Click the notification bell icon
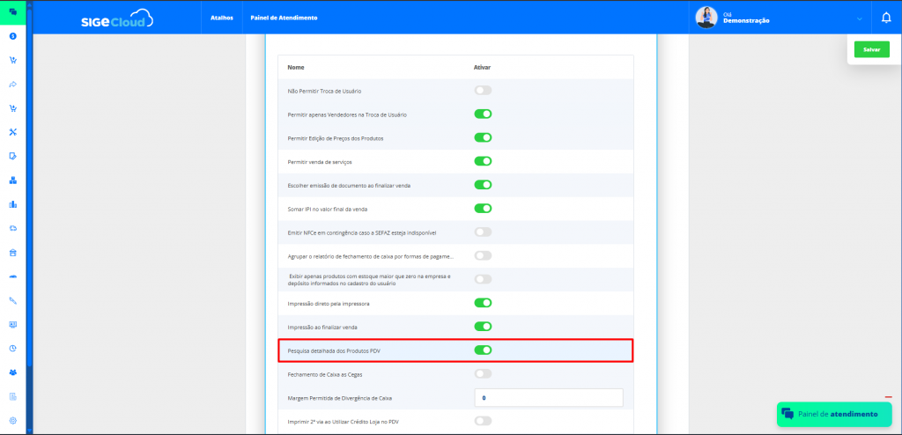 [x=886, y=18]
